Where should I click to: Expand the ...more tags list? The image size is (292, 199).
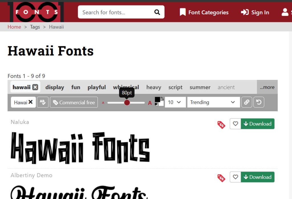tap(267, 87)
